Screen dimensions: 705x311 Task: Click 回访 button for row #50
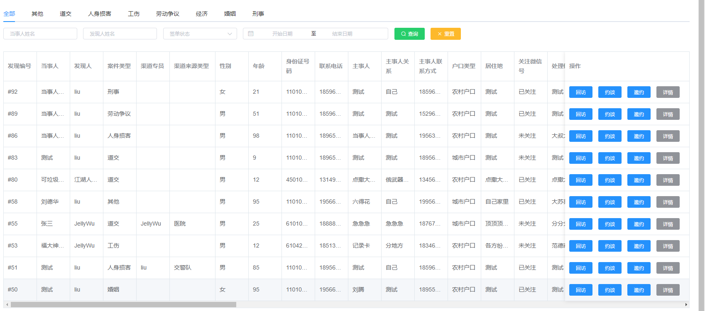pos(581,290)
